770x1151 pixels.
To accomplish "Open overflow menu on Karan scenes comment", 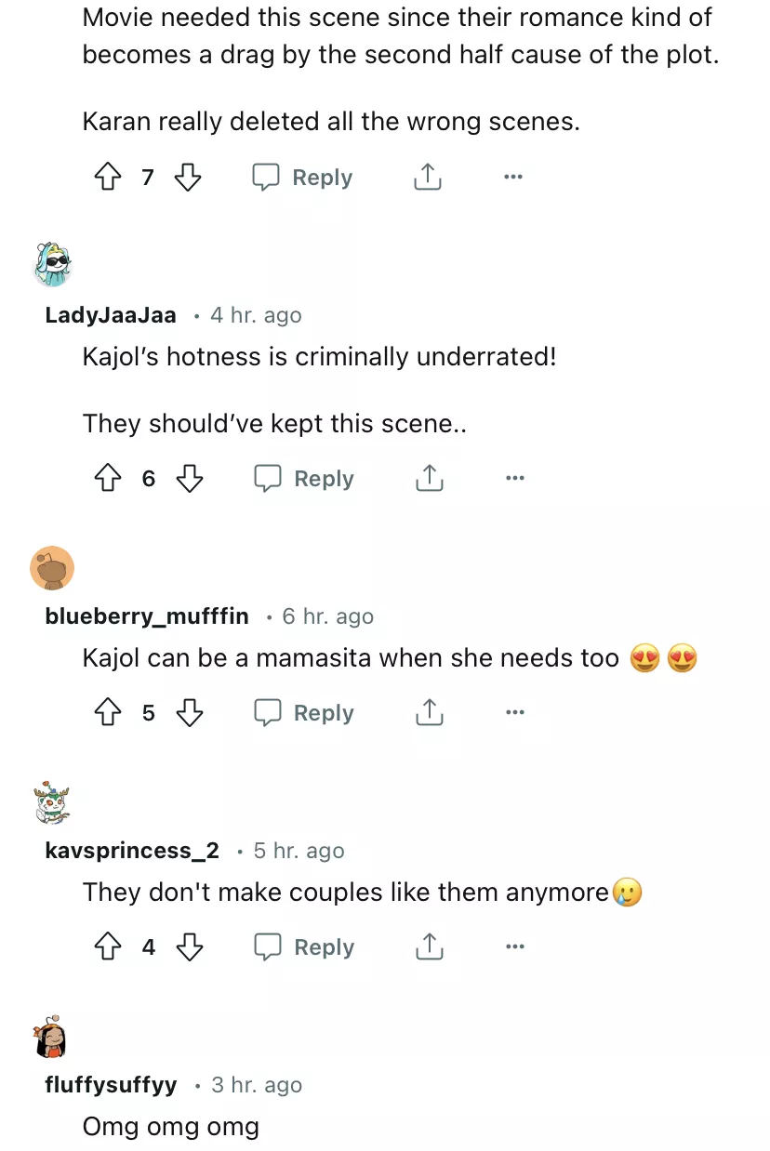I will (x=512, y=177).
